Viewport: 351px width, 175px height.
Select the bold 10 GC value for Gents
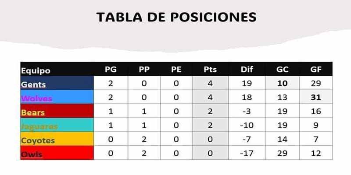282,83
